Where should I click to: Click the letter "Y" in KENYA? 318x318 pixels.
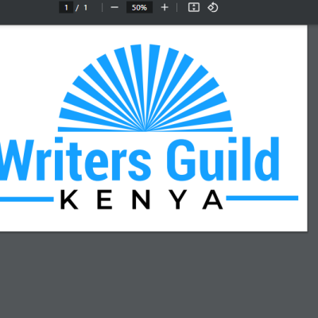178,200
